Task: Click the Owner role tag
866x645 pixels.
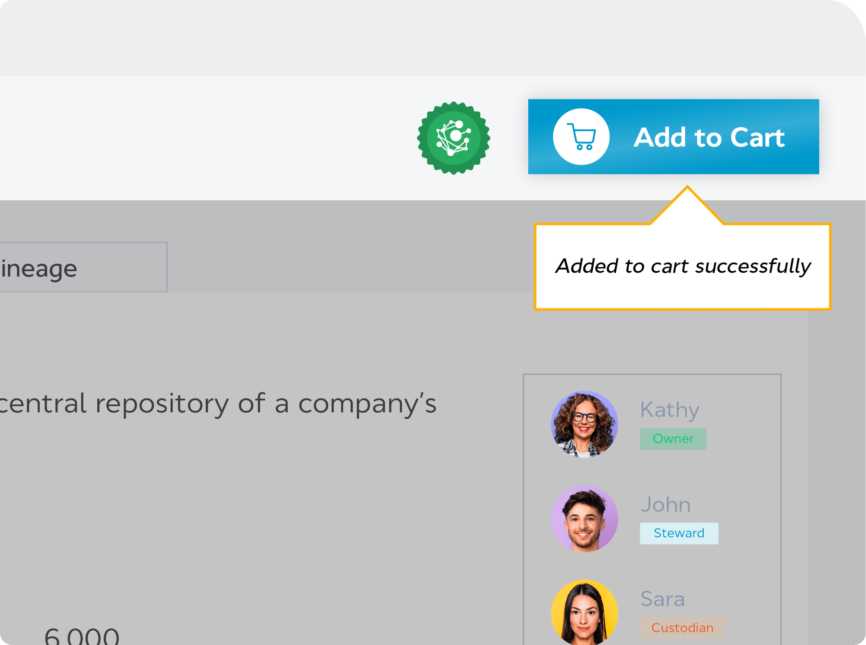Action: coord(673,439)
